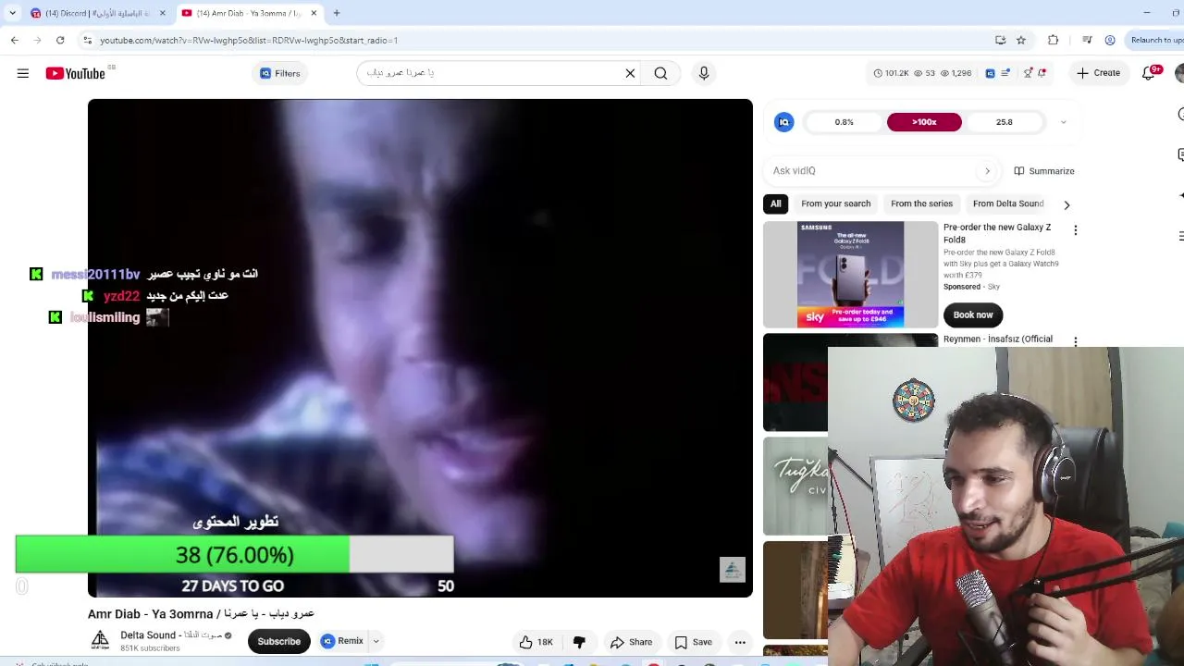Select the 0.8% vidIQ stat pill
1184x666 pixels.
(x=845, y=122)
